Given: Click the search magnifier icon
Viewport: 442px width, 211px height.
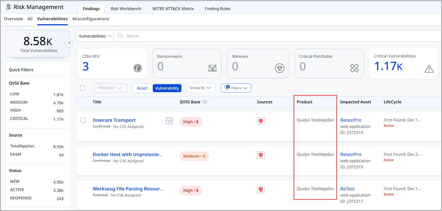Looking at the screenshot, I should [120, 36].
